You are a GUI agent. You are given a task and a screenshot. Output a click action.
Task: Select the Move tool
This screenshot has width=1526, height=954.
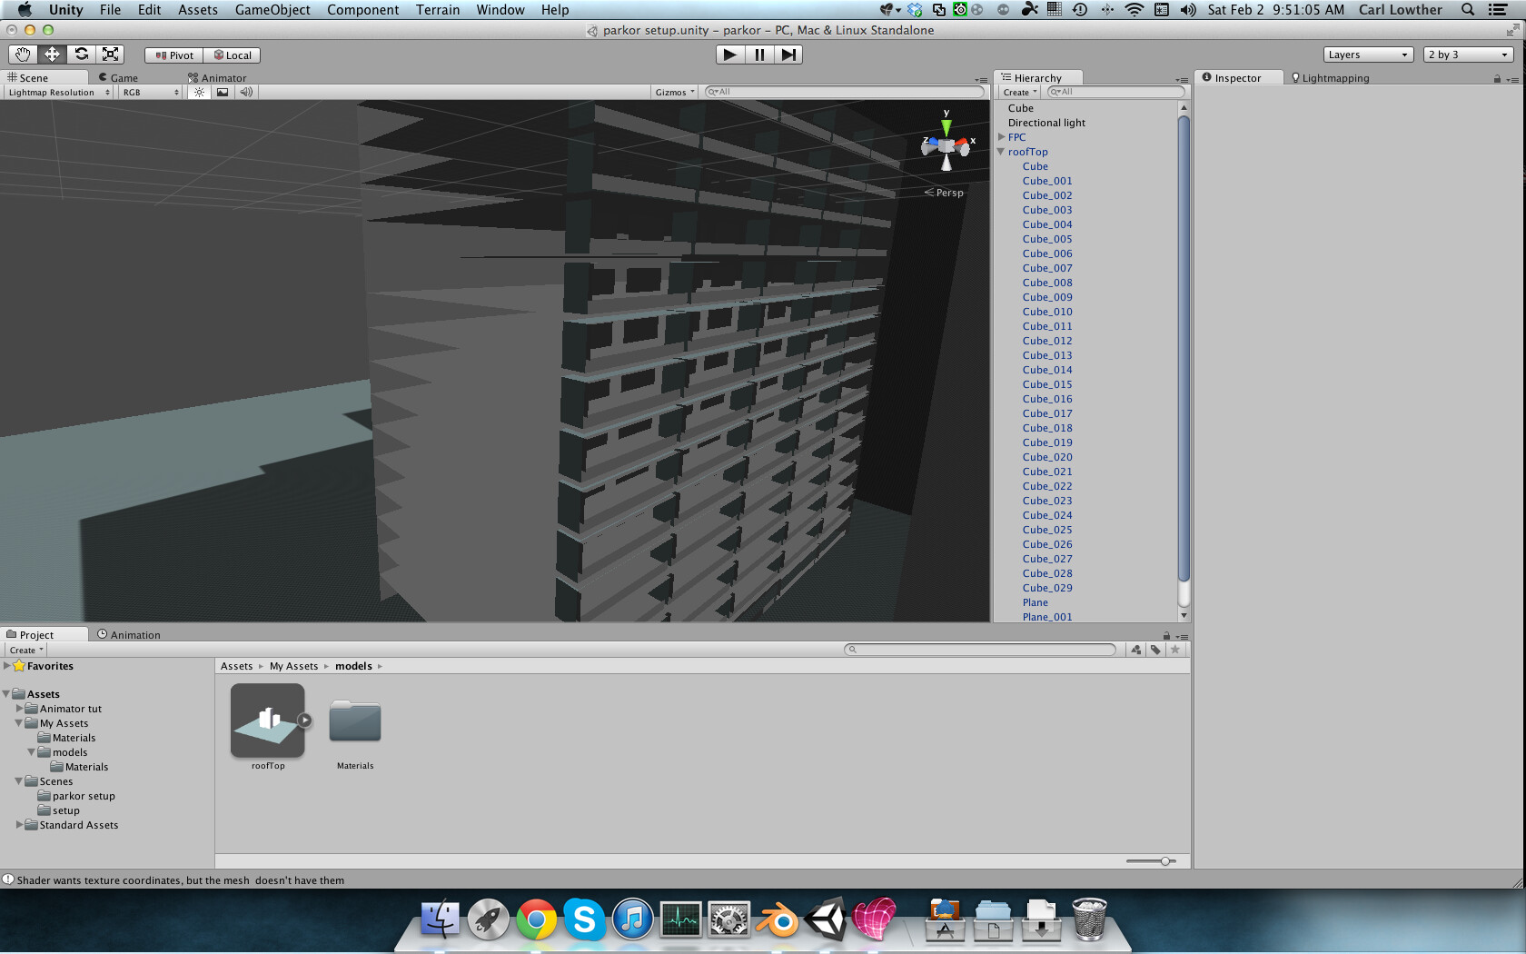pos(52,55)
